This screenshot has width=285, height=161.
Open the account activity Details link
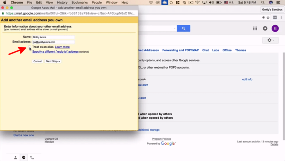point(274,144)
